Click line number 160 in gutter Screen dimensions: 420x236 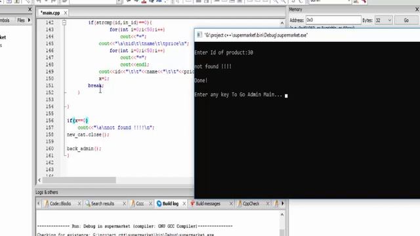pyautogui.click(x=50, y=149)
